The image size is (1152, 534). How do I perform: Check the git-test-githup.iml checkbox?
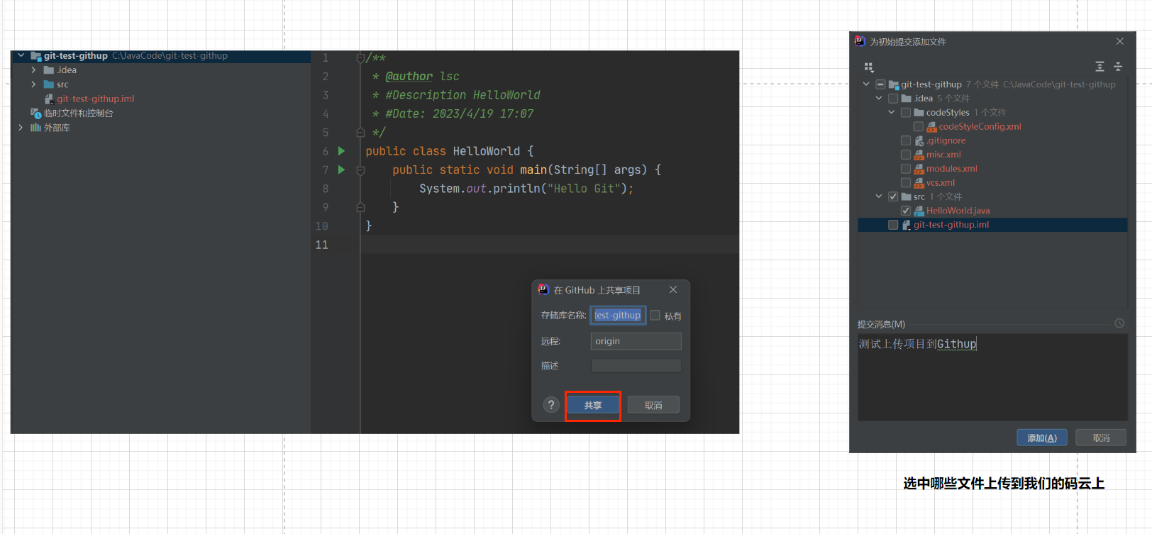pyautogui.click(x=893, y=225)
